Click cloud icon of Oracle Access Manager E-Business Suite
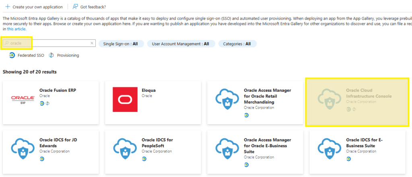 (227, 148)
